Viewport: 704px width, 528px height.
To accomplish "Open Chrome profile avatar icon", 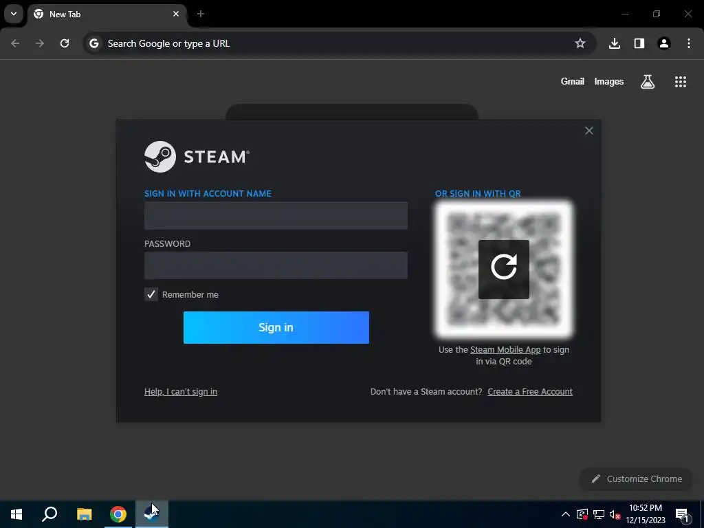I will 663,43.
